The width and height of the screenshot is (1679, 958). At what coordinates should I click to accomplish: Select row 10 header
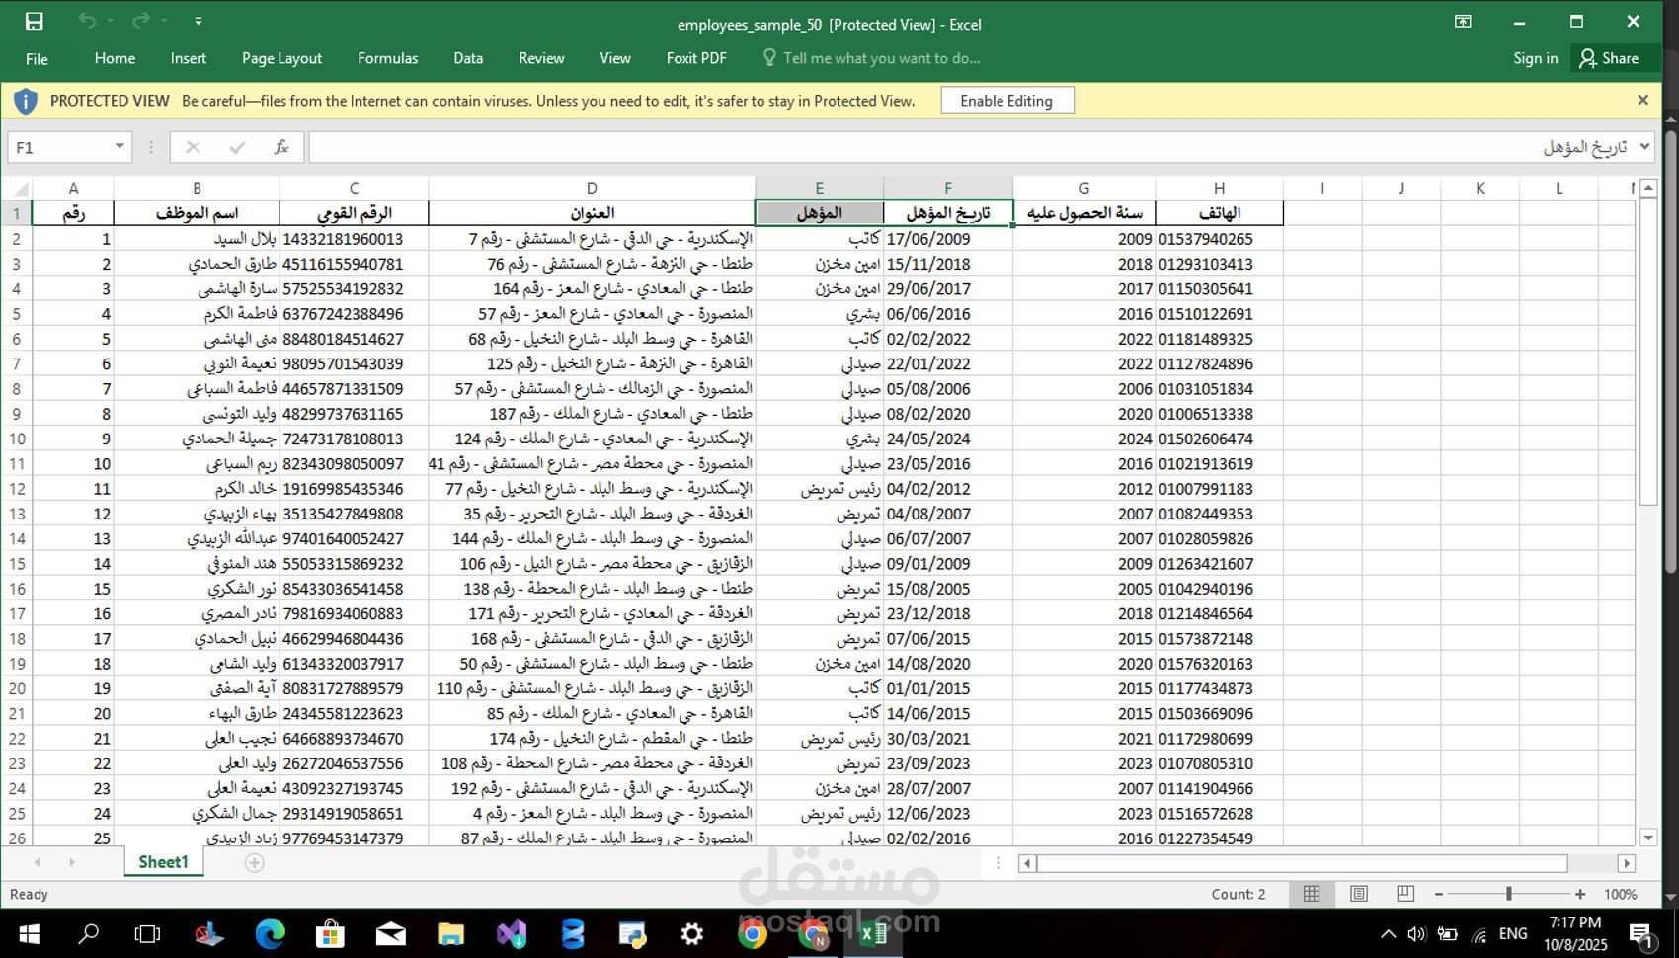17,439
